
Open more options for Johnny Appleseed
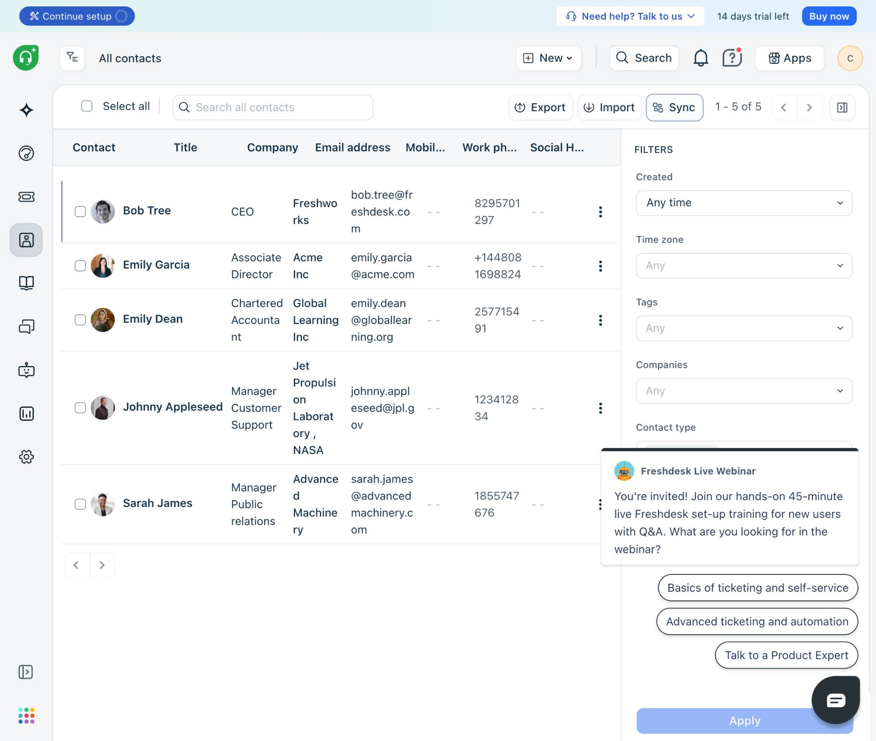(600, 408)
